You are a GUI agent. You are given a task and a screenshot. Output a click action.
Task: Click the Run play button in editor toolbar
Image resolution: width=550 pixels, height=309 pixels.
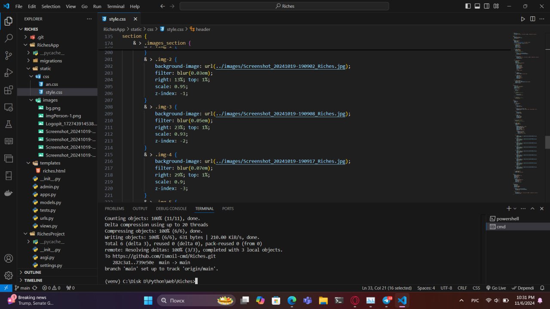pyautogui.click(x=523, y=19)
